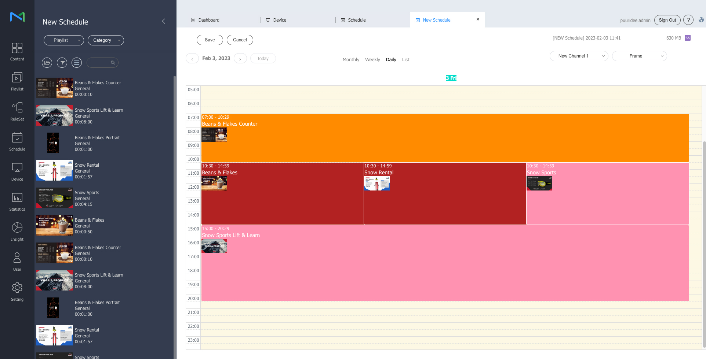Open the help question mark icon

[x=688, y=20]
